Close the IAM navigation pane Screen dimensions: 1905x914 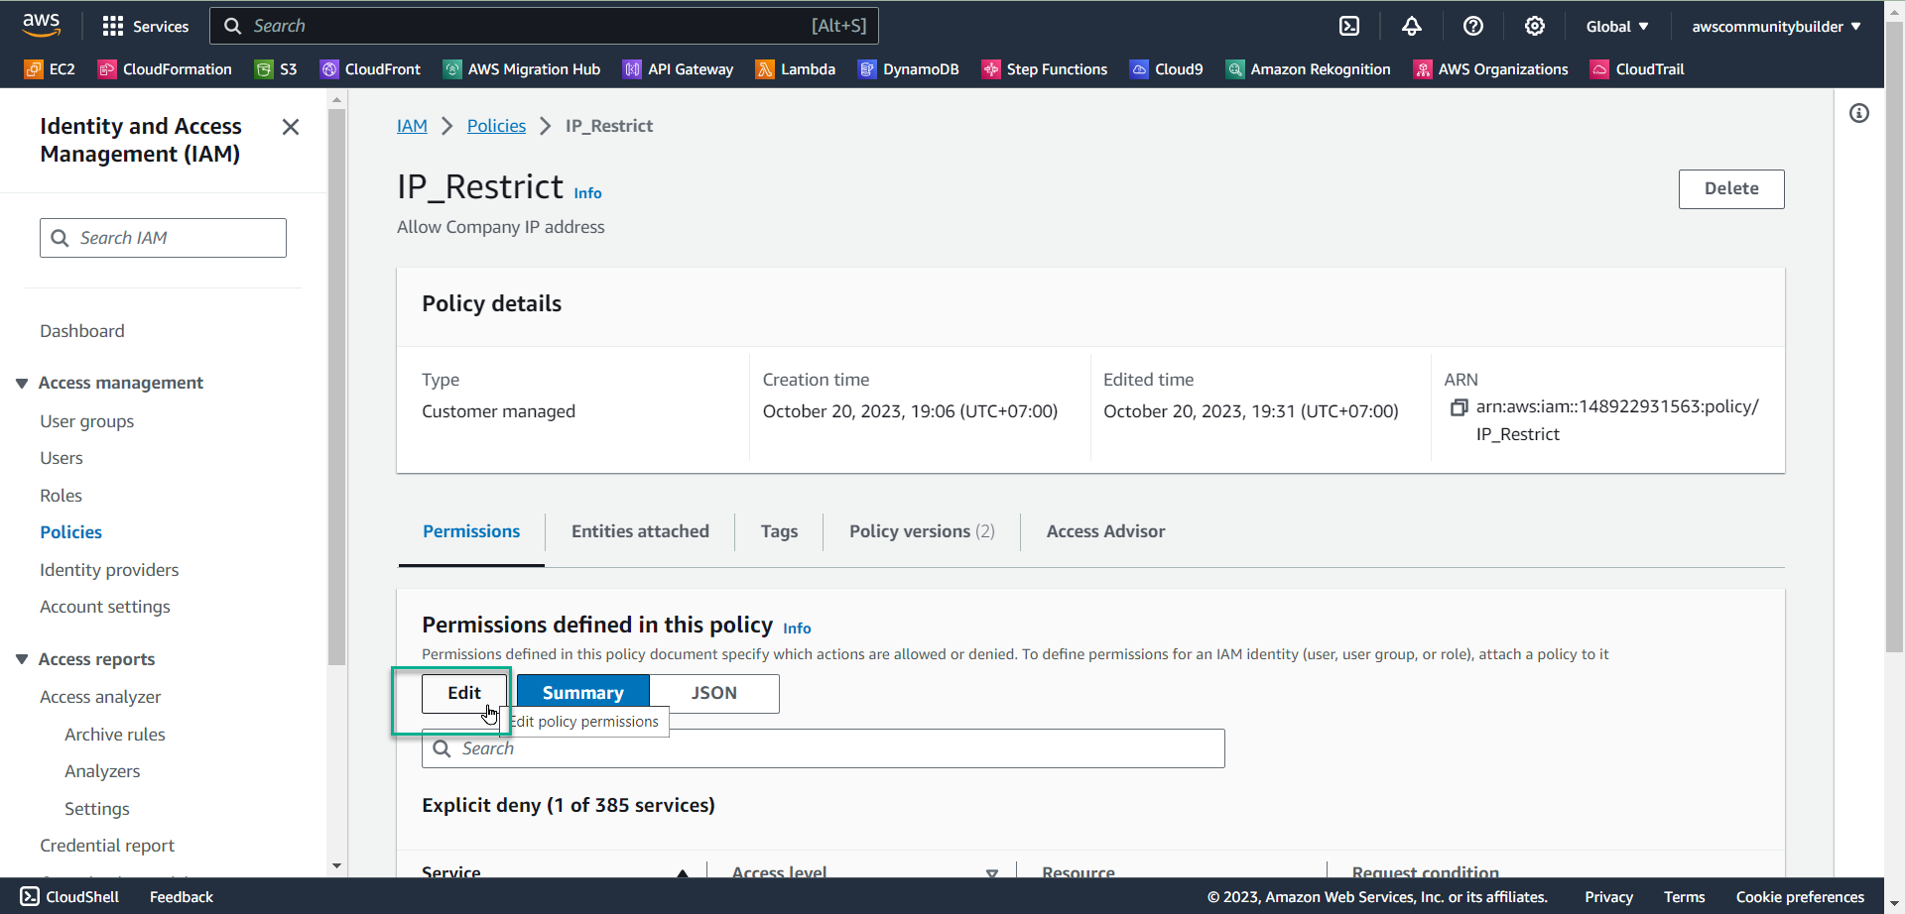click(x=291, y=127)
